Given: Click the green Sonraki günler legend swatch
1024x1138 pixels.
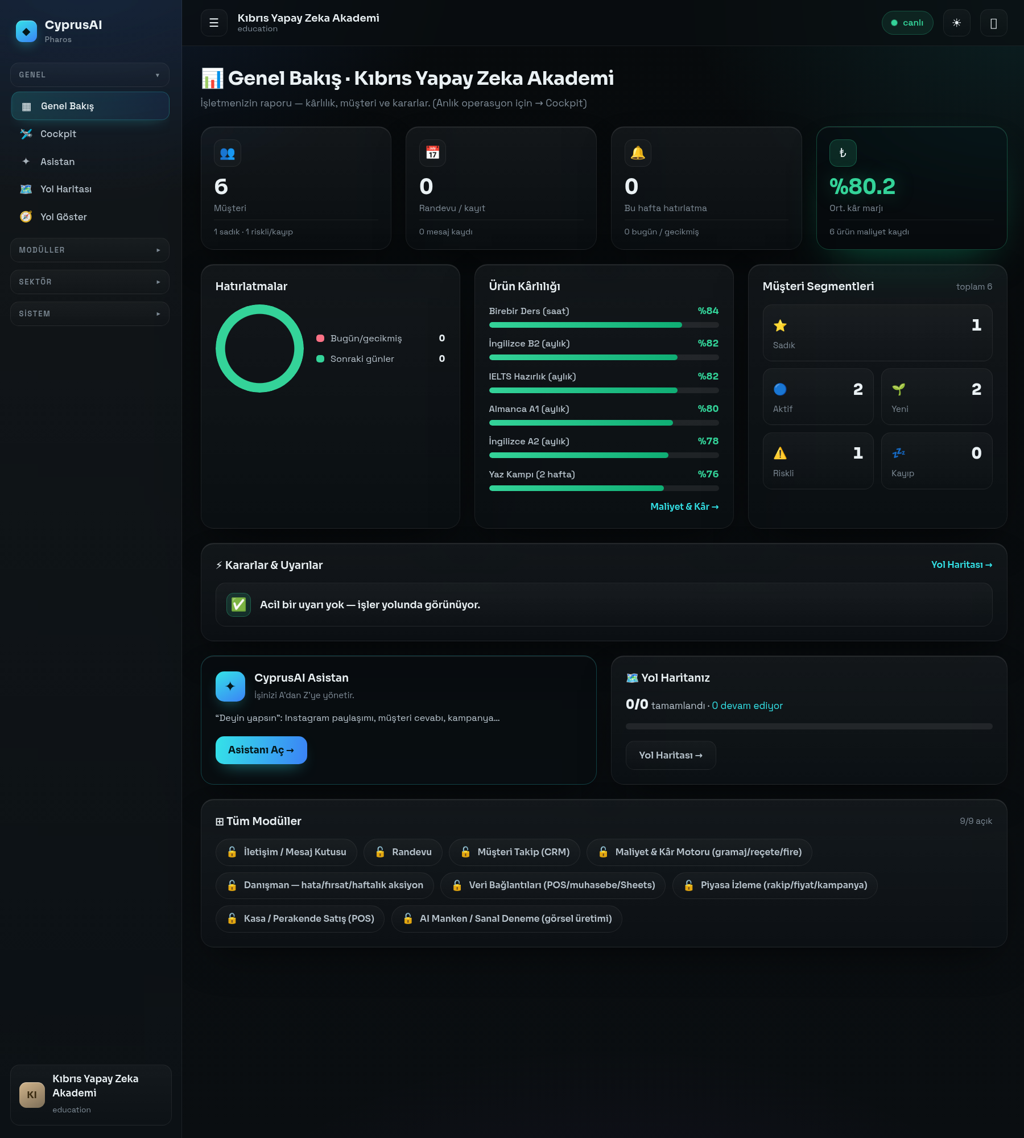Looking at the screenshot, I should click(320, 359).
